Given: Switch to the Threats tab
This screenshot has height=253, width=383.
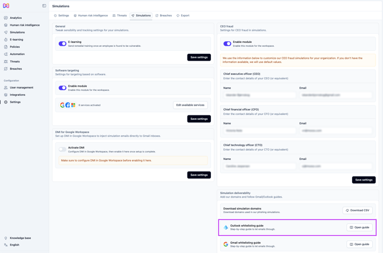Looking at the screenshot, I should (119, 15).
